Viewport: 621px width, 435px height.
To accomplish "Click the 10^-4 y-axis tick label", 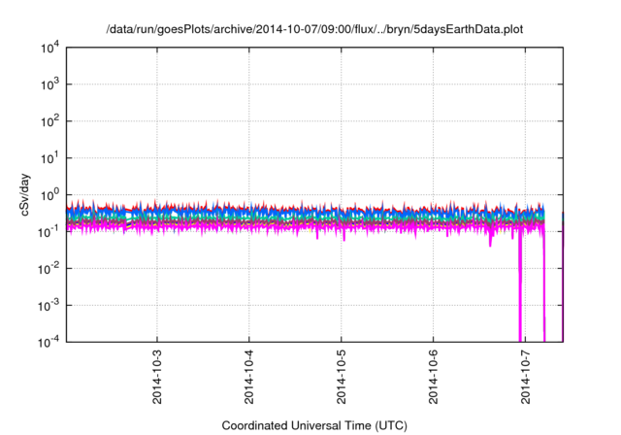I will click(49, 342).
